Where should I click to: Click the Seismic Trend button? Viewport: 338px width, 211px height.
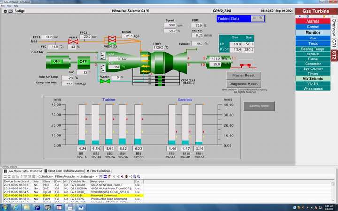(x=259, y=106)
